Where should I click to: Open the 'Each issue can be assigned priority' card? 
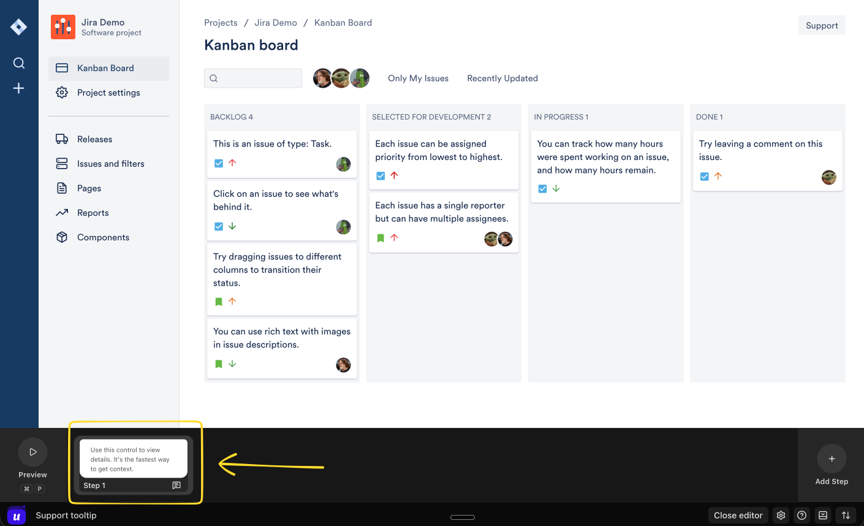pyautogui.click(x=444, y=160)
